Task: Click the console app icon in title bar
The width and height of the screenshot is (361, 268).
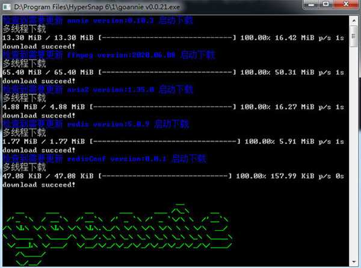Action: (x=8, y=7)
